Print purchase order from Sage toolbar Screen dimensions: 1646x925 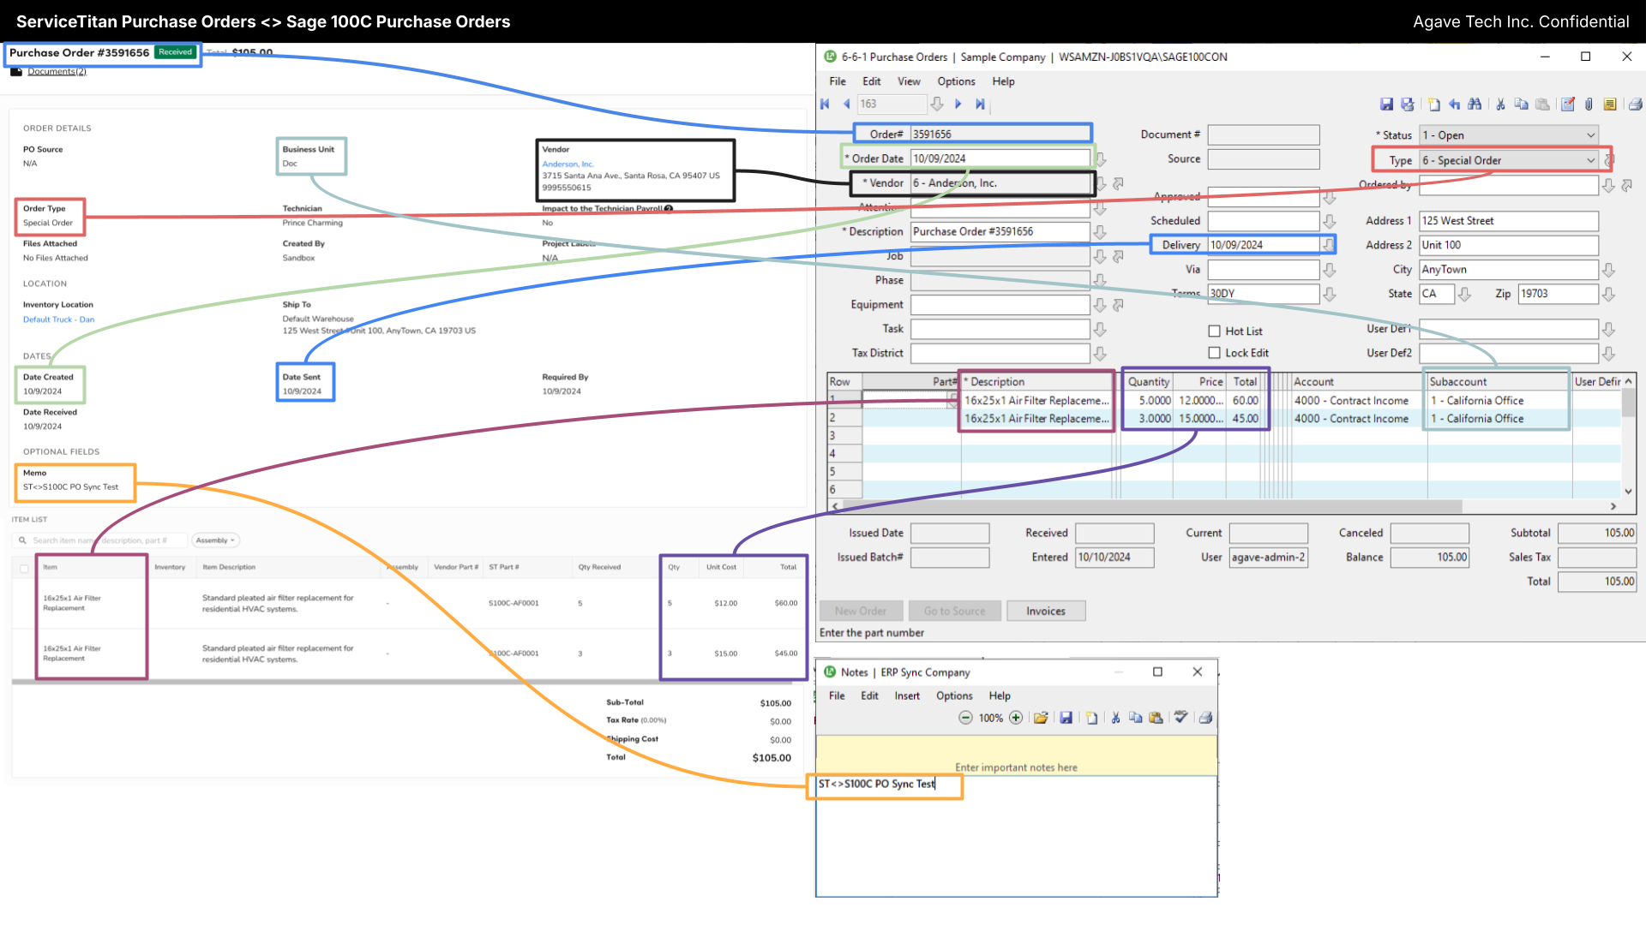1635,104
